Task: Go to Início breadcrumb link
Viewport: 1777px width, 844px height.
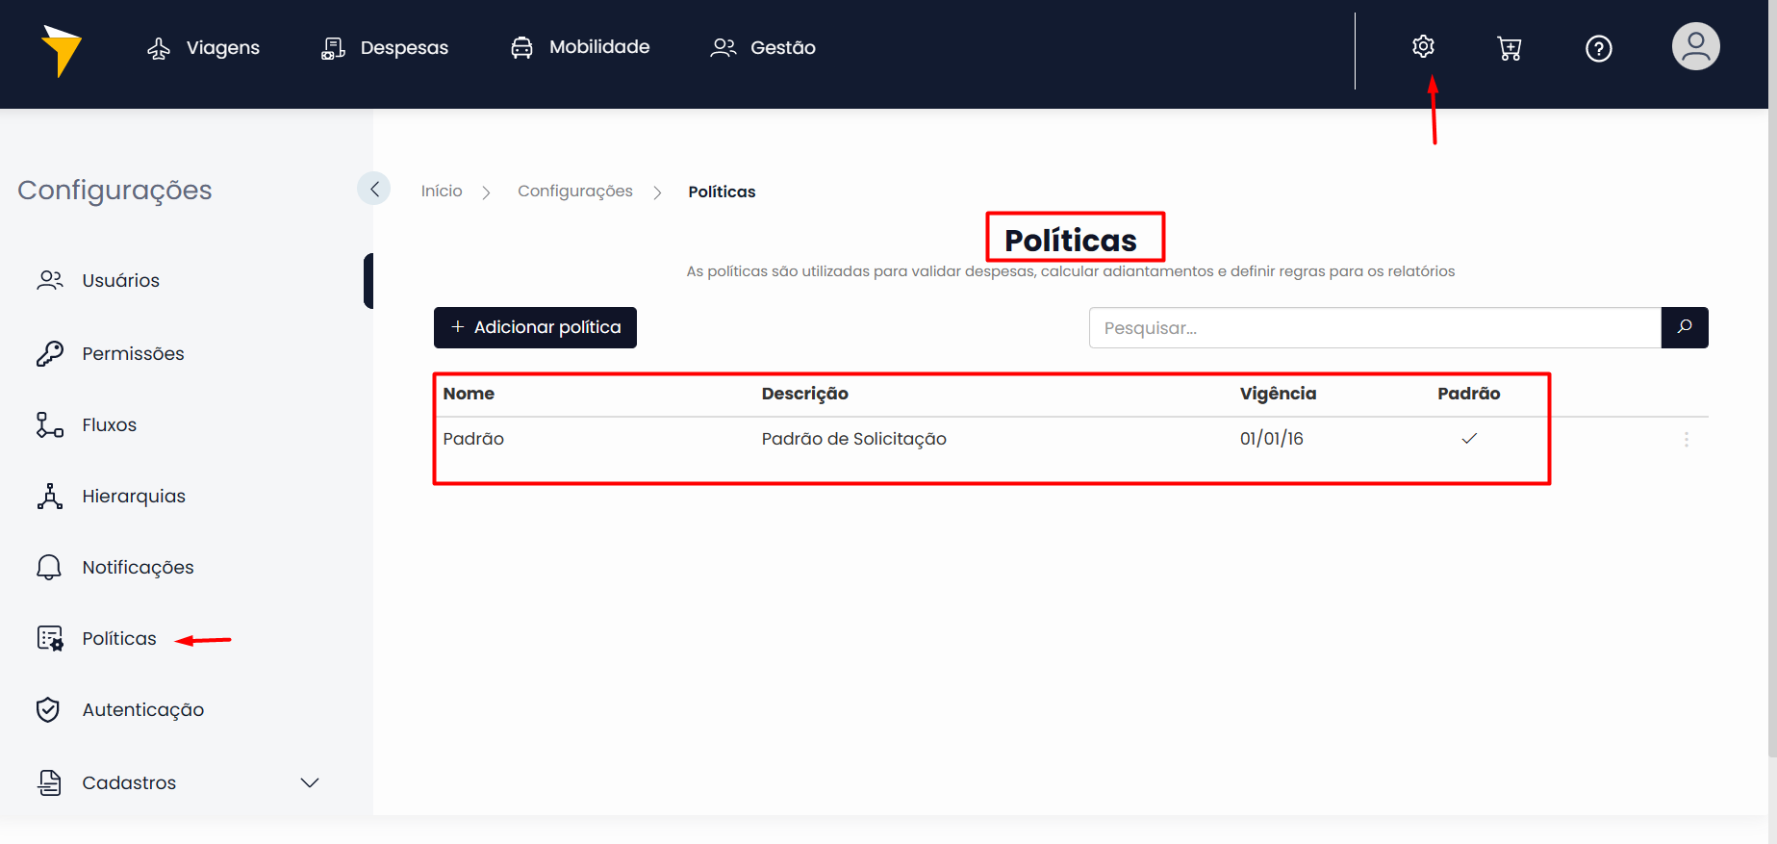Action: click(x=442, y=191)
